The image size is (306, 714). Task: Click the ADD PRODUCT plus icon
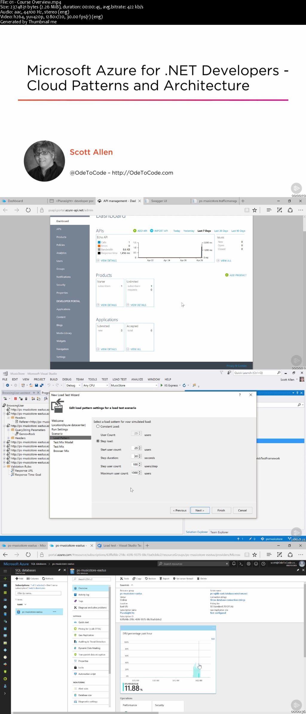coord(227,275)
